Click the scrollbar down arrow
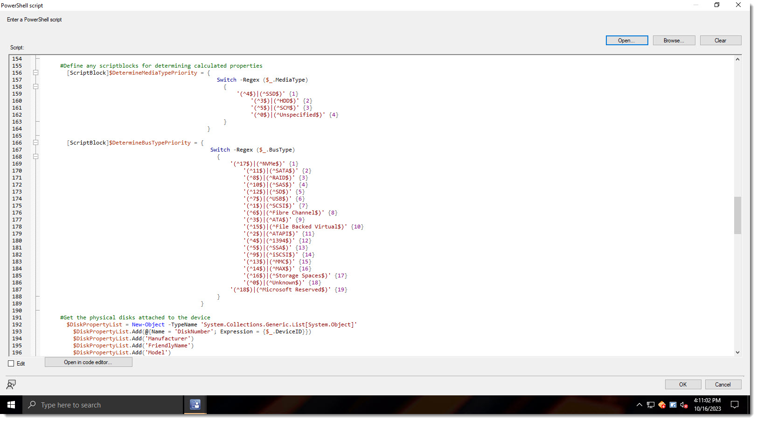The image size is (757, 421). (737, 352)
